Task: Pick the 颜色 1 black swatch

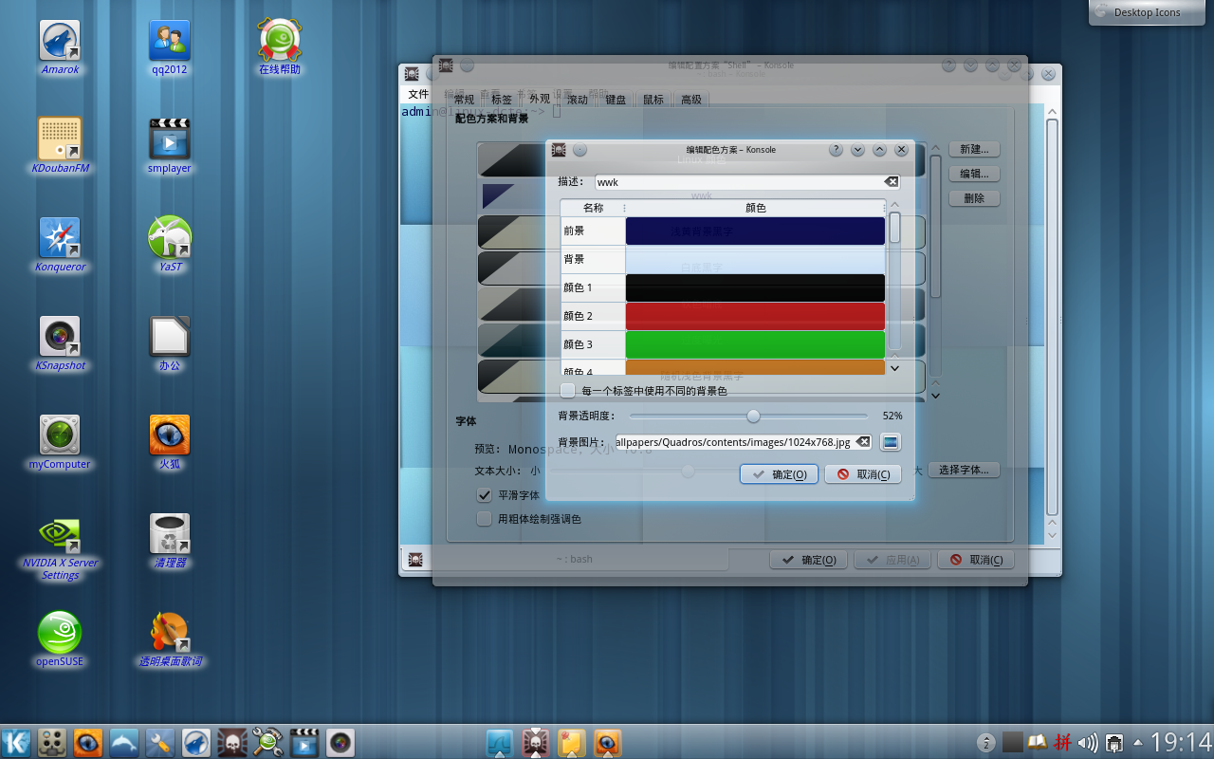Action: tap(755, 287)
